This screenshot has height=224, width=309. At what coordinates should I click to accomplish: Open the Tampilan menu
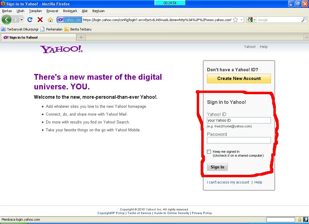tap(35, 11)
